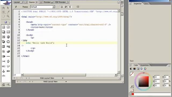
Task: Choose the SVG object icon
Action: [x=8, y=47]
